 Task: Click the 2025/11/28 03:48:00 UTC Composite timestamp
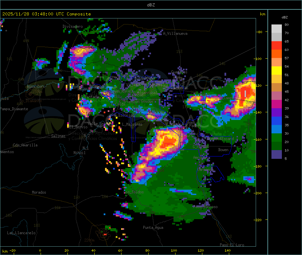pos(46,14)
